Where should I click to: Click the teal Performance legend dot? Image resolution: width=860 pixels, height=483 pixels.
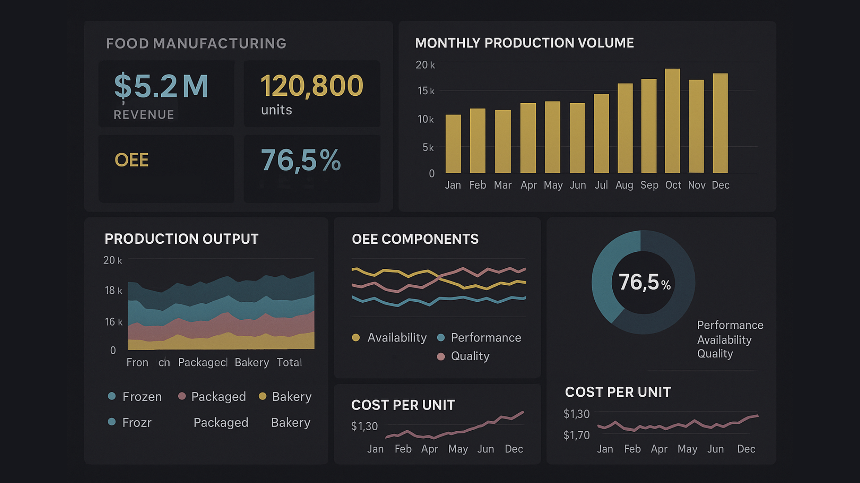coord(441,338)
